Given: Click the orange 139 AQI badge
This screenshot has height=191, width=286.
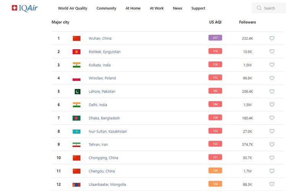Looking at the screenshot, I should 215,171.
